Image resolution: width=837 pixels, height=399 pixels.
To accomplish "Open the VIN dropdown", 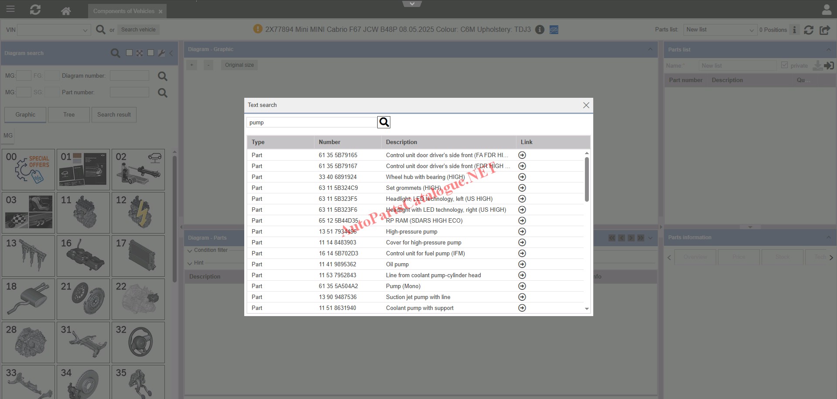I will [85, 30].
